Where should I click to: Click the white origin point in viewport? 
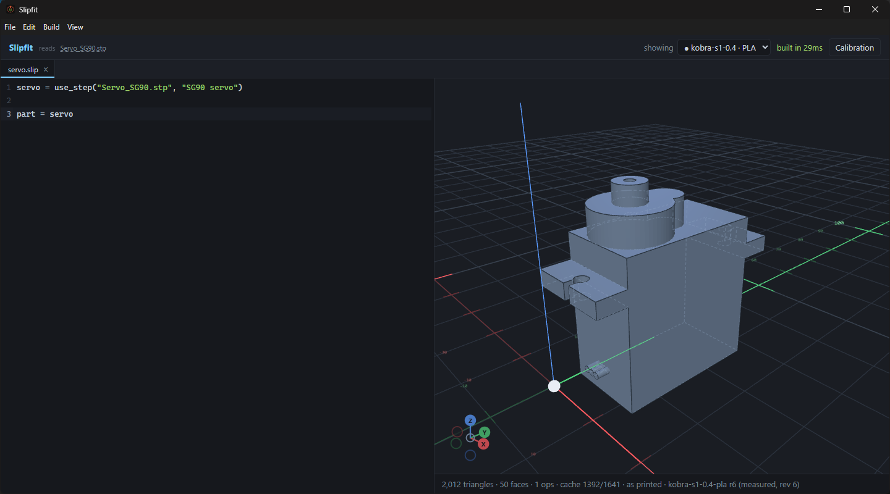[554, 386]
